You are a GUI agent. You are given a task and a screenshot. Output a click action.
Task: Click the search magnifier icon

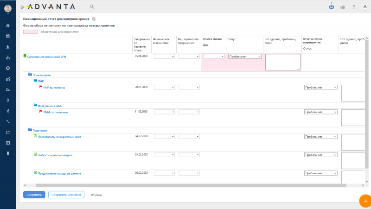point(92,7)
